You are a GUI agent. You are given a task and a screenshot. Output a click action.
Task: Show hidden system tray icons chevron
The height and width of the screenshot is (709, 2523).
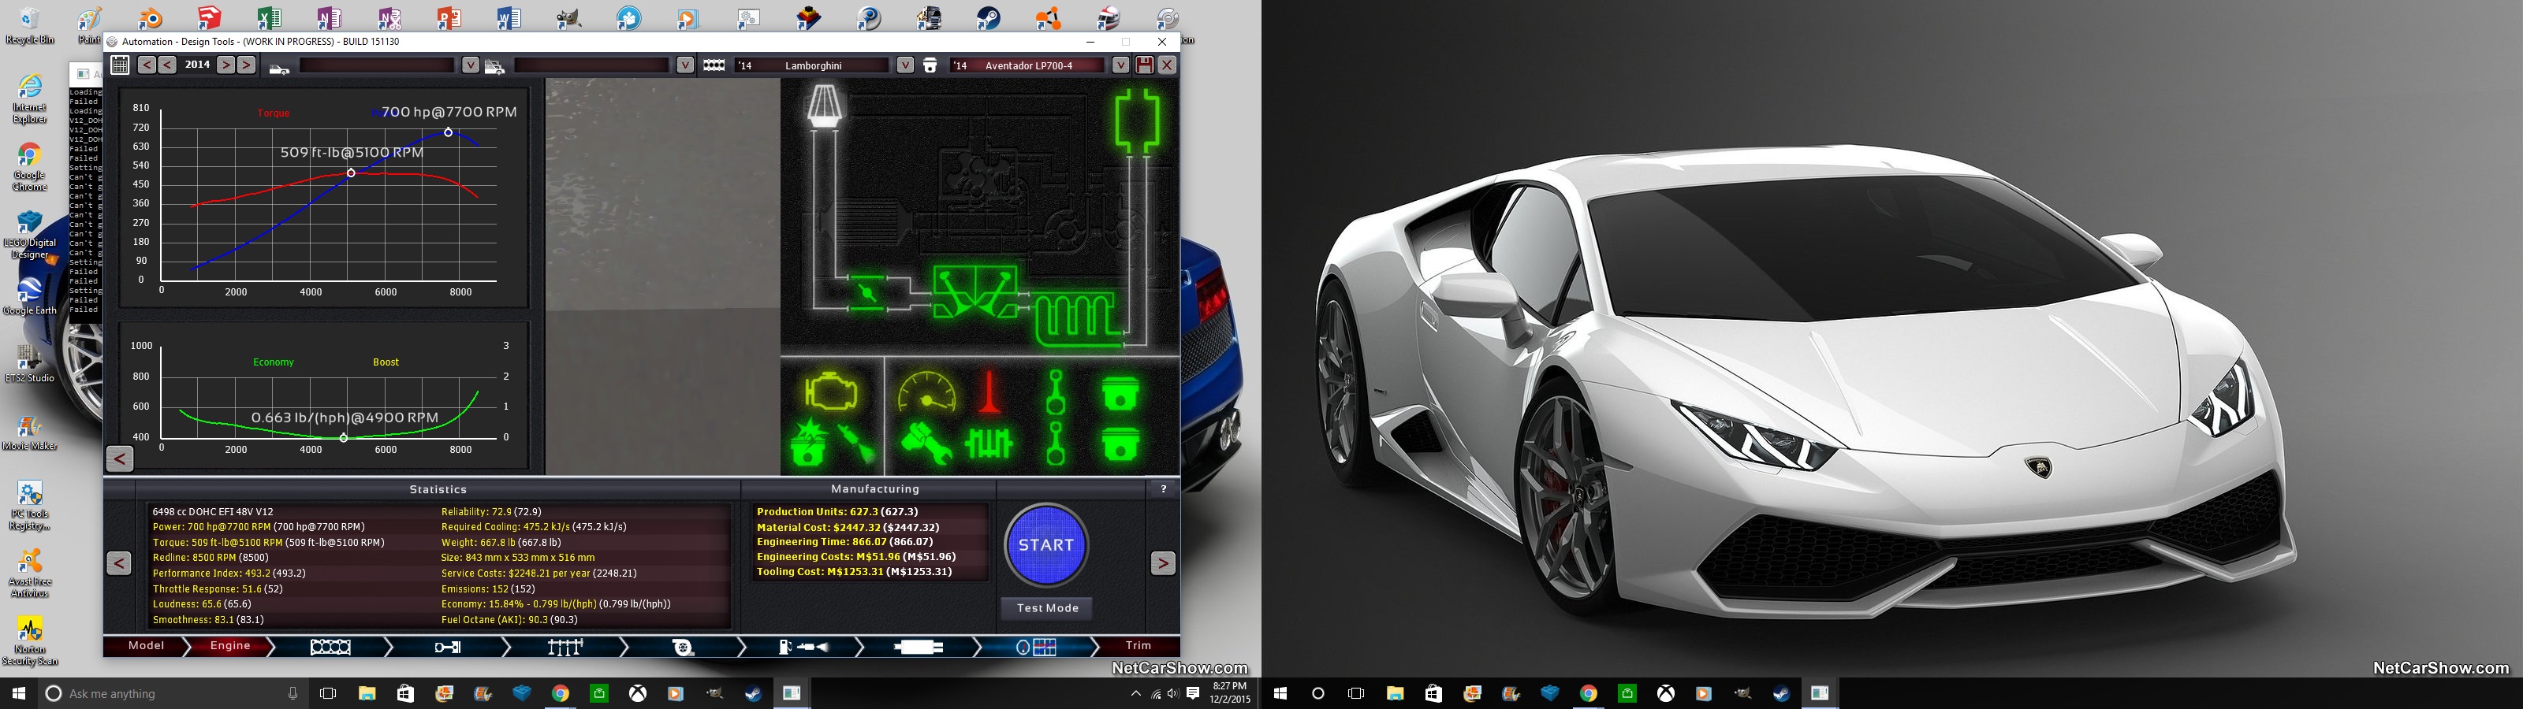(1135, 693)
